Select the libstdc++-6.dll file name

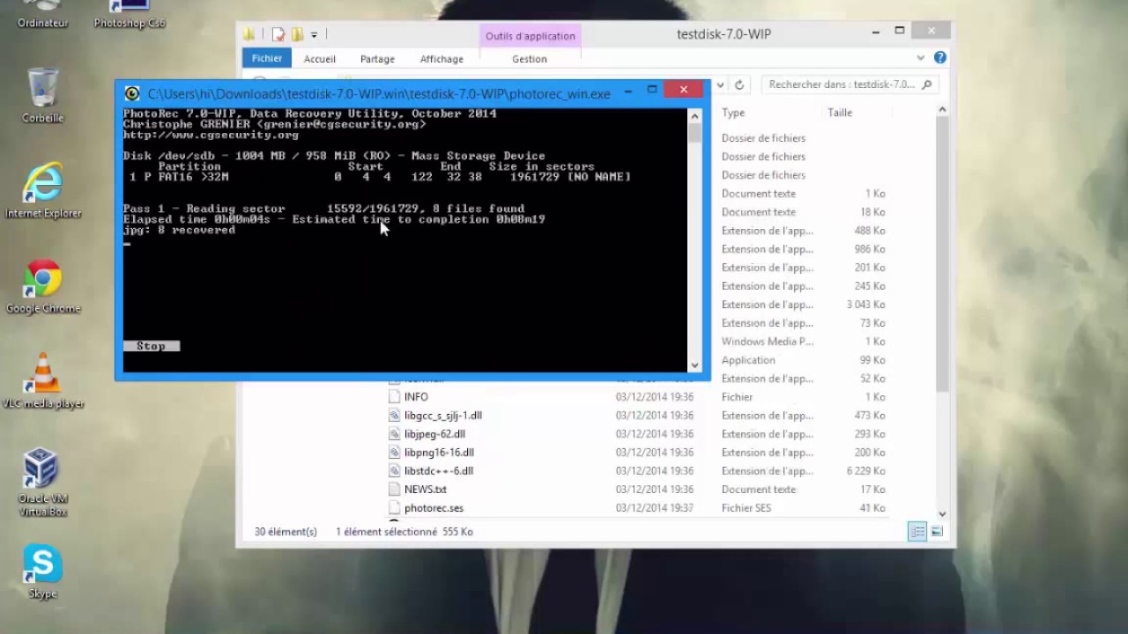click(x=439, y=471)
